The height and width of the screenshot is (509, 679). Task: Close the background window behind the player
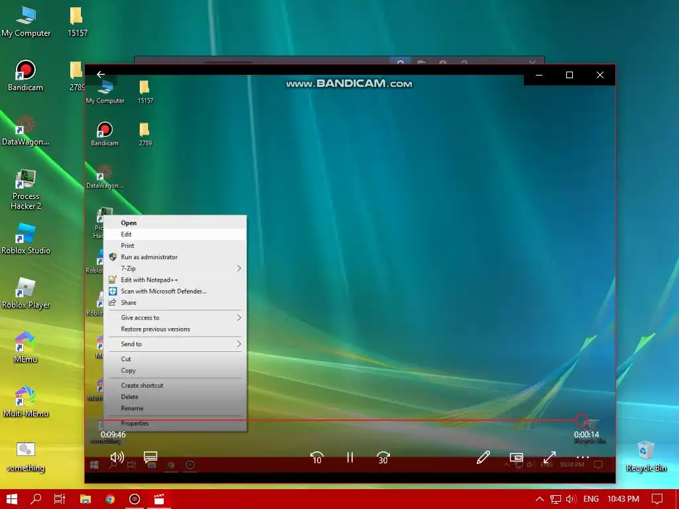point(532,62)
